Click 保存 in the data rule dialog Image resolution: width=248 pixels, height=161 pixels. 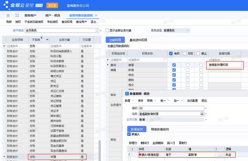tap(140, 100)
